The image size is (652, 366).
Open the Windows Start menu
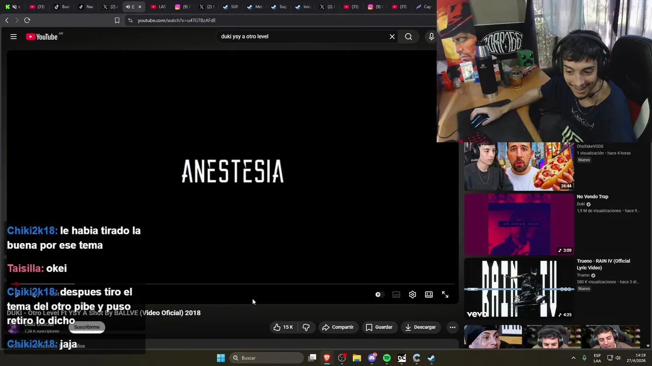pyautogui.click(x=221, y=358)
